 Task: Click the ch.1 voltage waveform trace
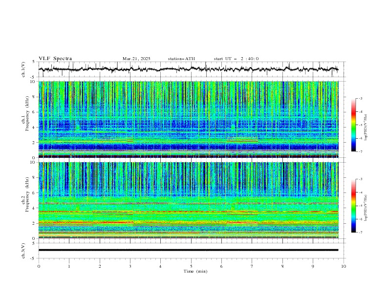pyautogui.click(x=188, y=69)
